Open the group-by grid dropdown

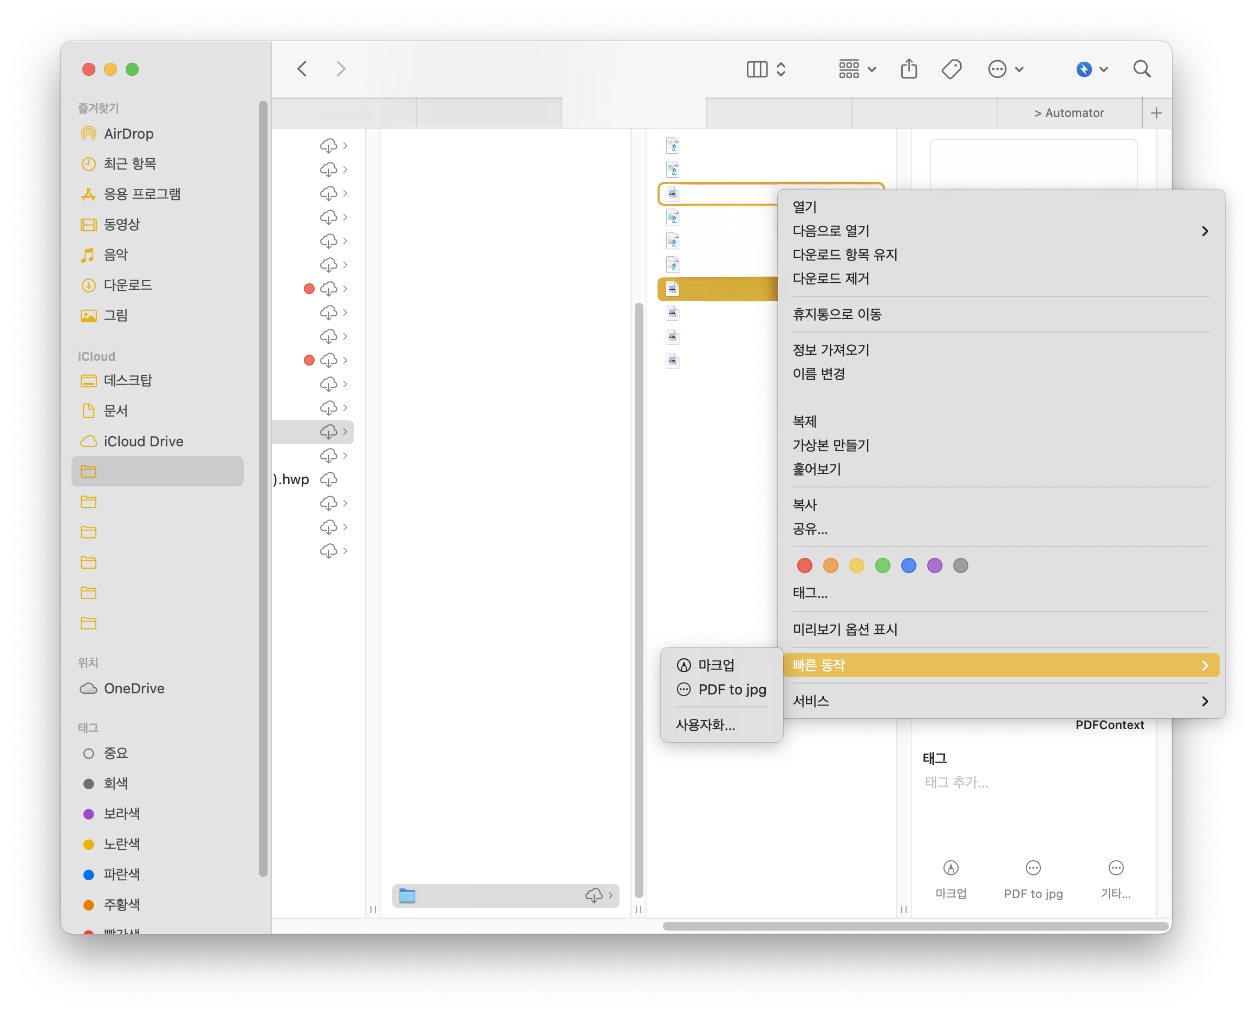pos(857,69)
